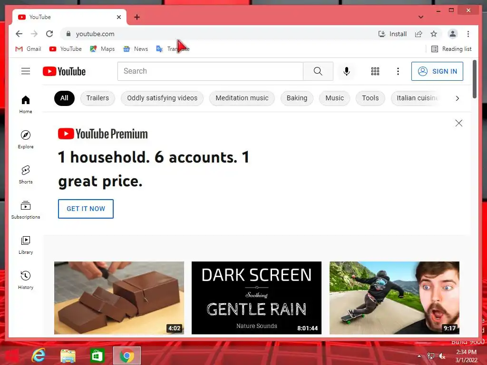Click the muted volume tray icon
This screenshot has width=487, height=365.
(x=442, y=355)
